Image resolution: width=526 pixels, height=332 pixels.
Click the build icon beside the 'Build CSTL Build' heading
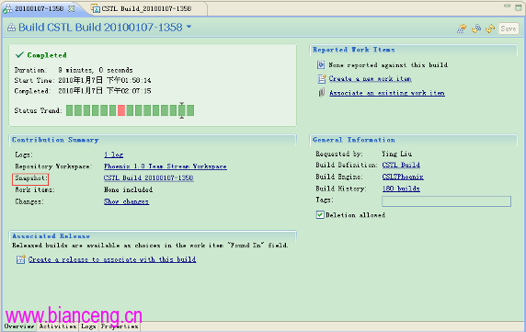tap(11, 28)
